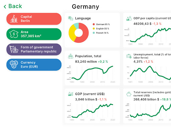The width and height of the screenshot is (171, 128).
Task: Click the Language speech bubbles icon
Action: pos(70,18)
